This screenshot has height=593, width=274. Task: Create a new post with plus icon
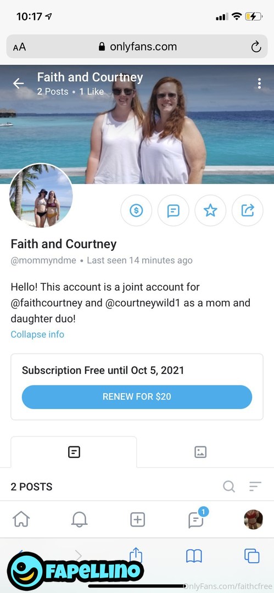(x=138, y=519)
